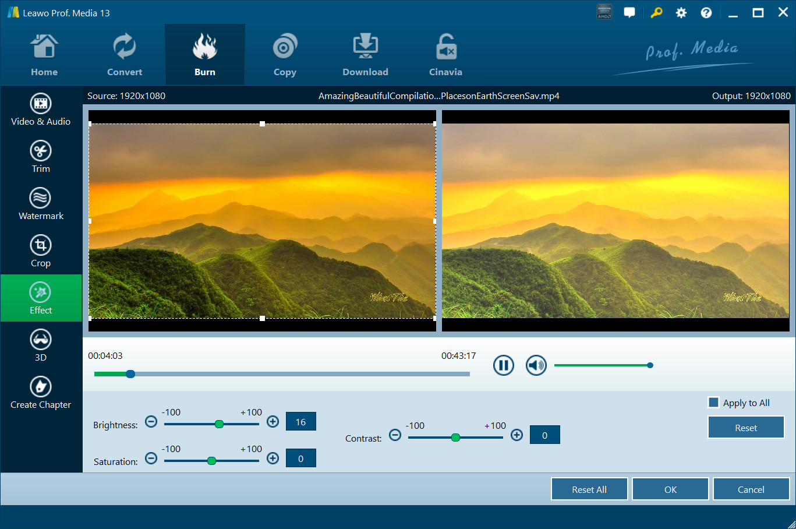
Task: Increase Saturation with the plus icon
Action: click(273, 458)
